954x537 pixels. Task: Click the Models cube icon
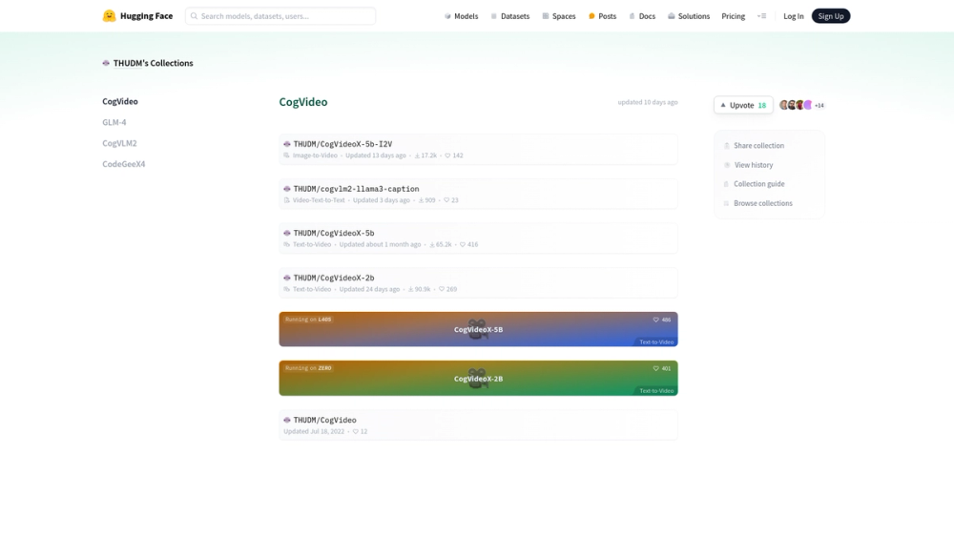point(447,16)
